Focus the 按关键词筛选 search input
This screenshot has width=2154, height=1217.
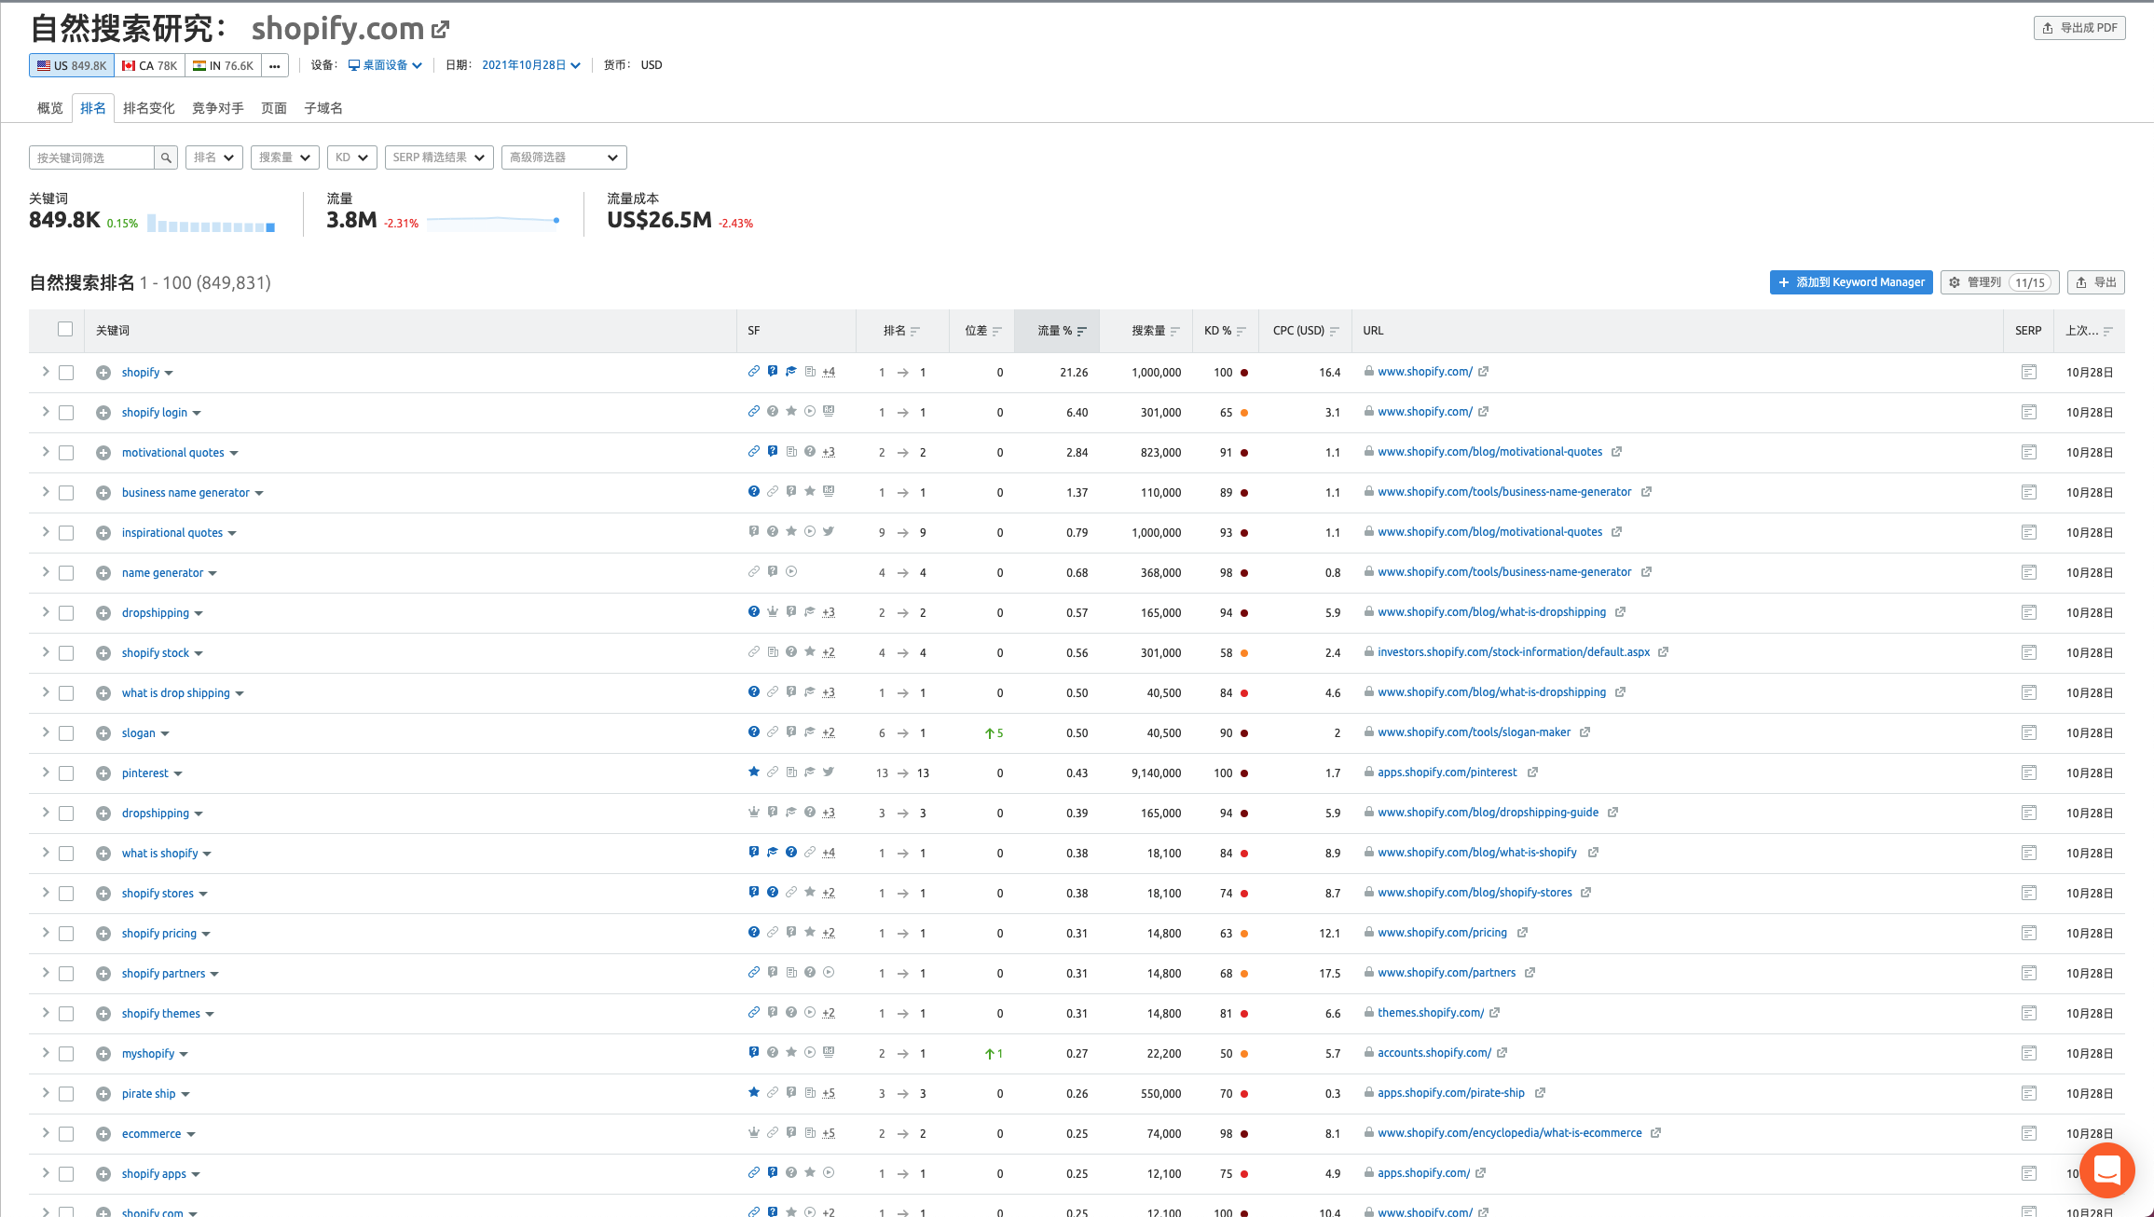point(91,157)
